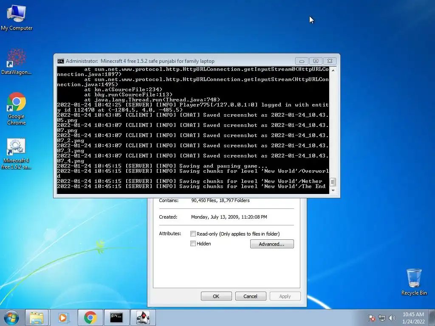Switch to Chrome in the taskbar
435x326 pixels.
pyautogui.click(x=90, y=318)
